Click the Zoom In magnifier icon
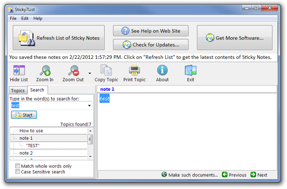Image resolution: width=287 pixels, height=189 pixels. (x=45, y=70)
